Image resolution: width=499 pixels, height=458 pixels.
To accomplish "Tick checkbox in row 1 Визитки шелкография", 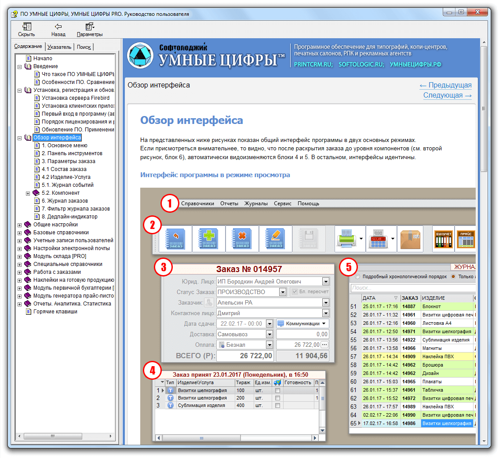I will [x=277, y=391].
